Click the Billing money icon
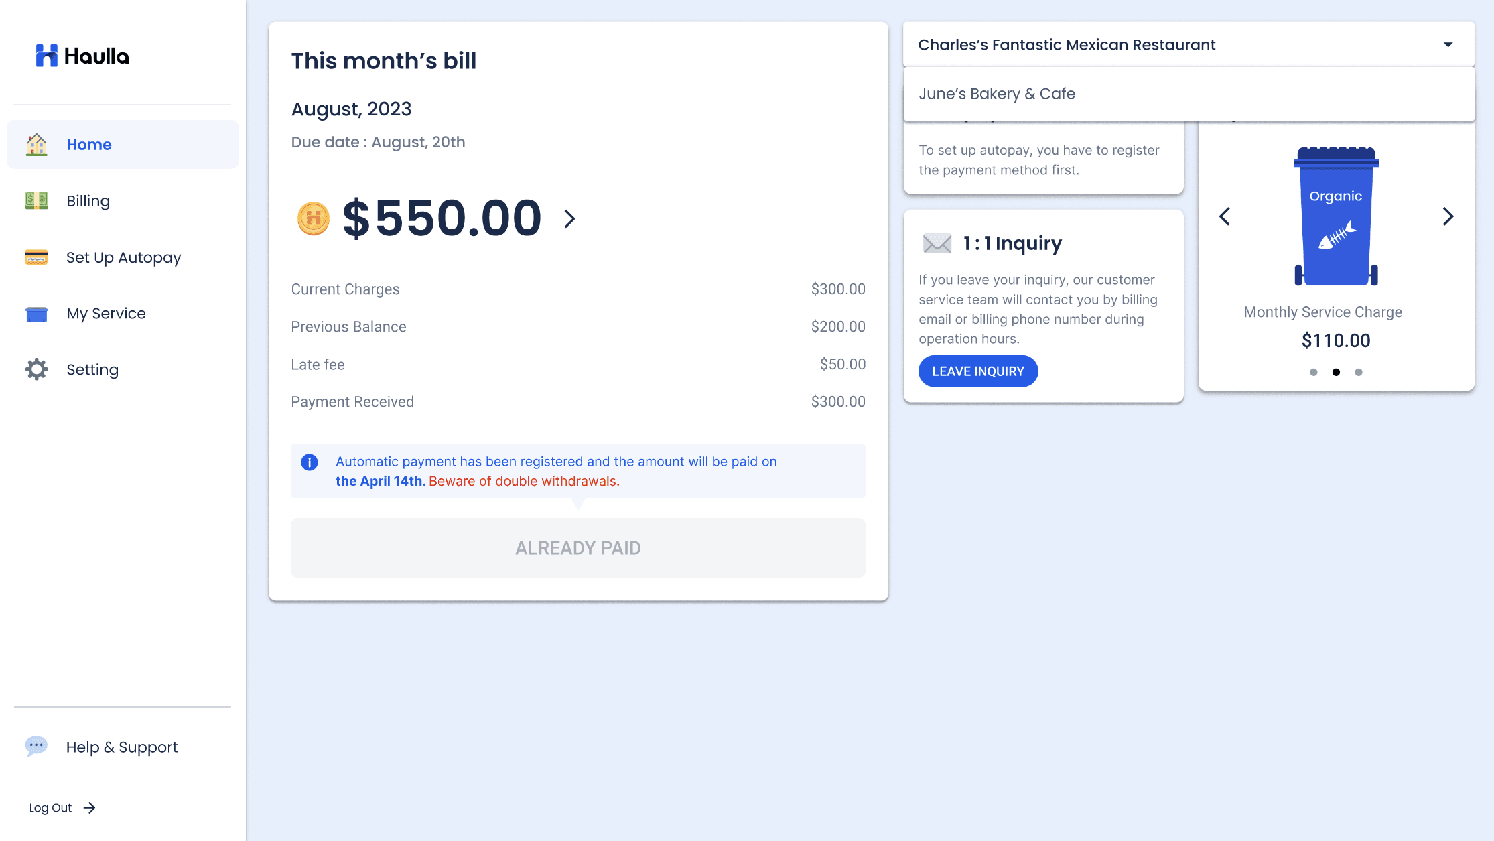This screenshot has height=841, width=1494. [37, 200]
